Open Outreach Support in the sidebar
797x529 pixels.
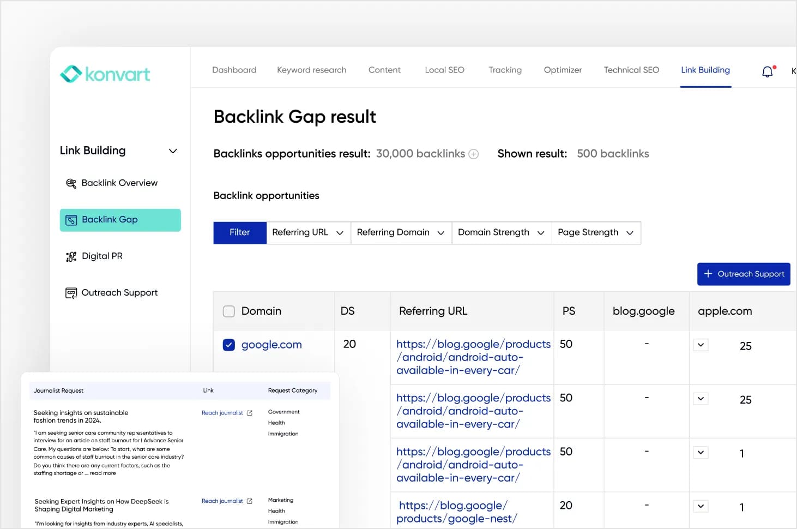(120, 293)
